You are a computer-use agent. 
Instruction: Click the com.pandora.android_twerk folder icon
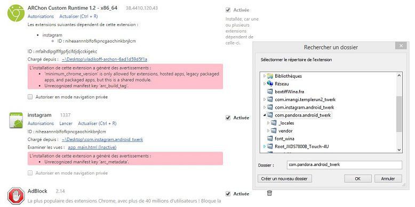[270, 115]
